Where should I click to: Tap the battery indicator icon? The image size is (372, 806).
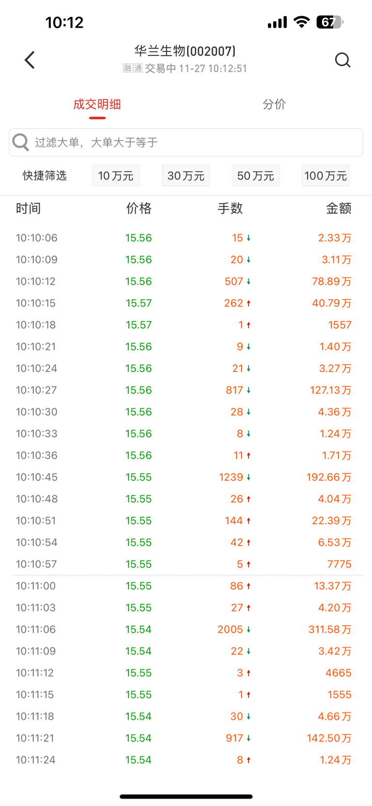point(329,22)
